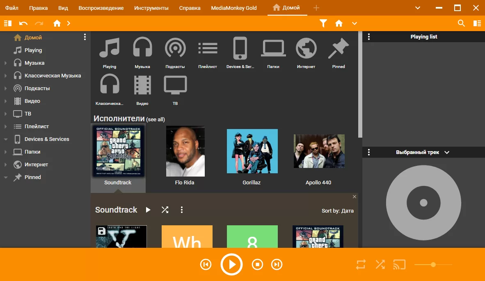
Task: Open the filter funnel icon
Action: [323, 23]
